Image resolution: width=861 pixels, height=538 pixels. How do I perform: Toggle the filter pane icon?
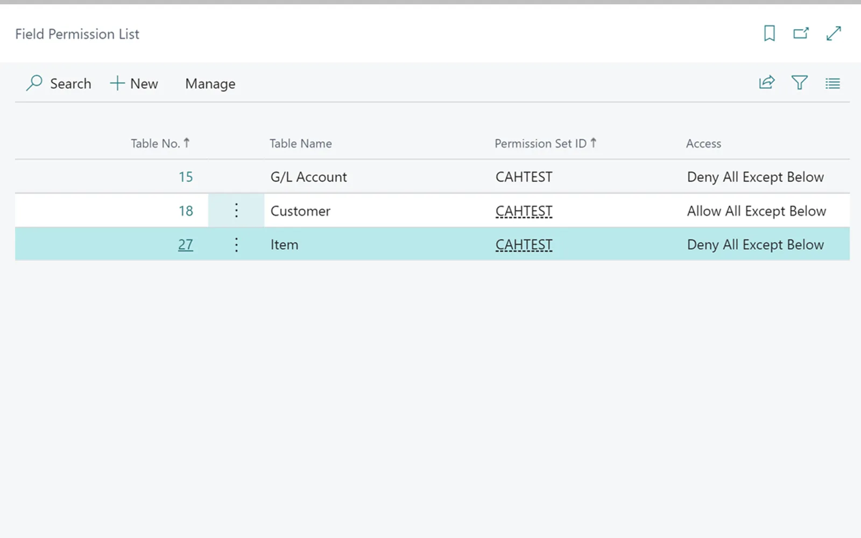pyautogui.click(x=800, y=82)
